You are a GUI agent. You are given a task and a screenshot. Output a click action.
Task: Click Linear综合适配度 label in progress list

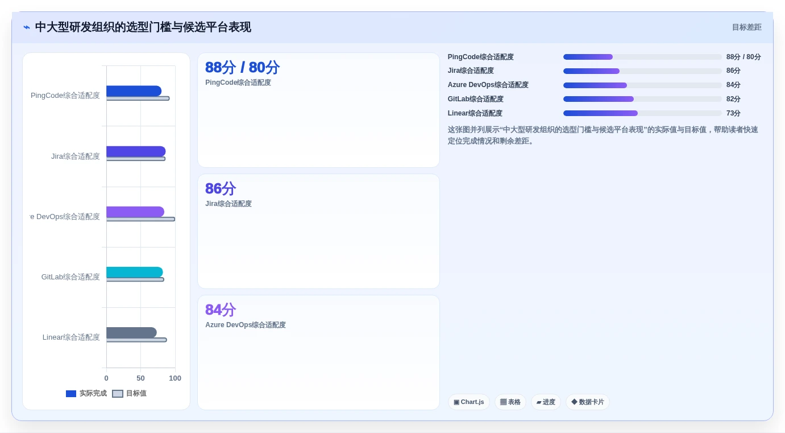point(475,113)
